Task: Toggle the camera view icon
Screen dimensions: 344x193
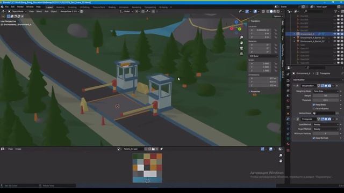Action: [x=241, y=48]
